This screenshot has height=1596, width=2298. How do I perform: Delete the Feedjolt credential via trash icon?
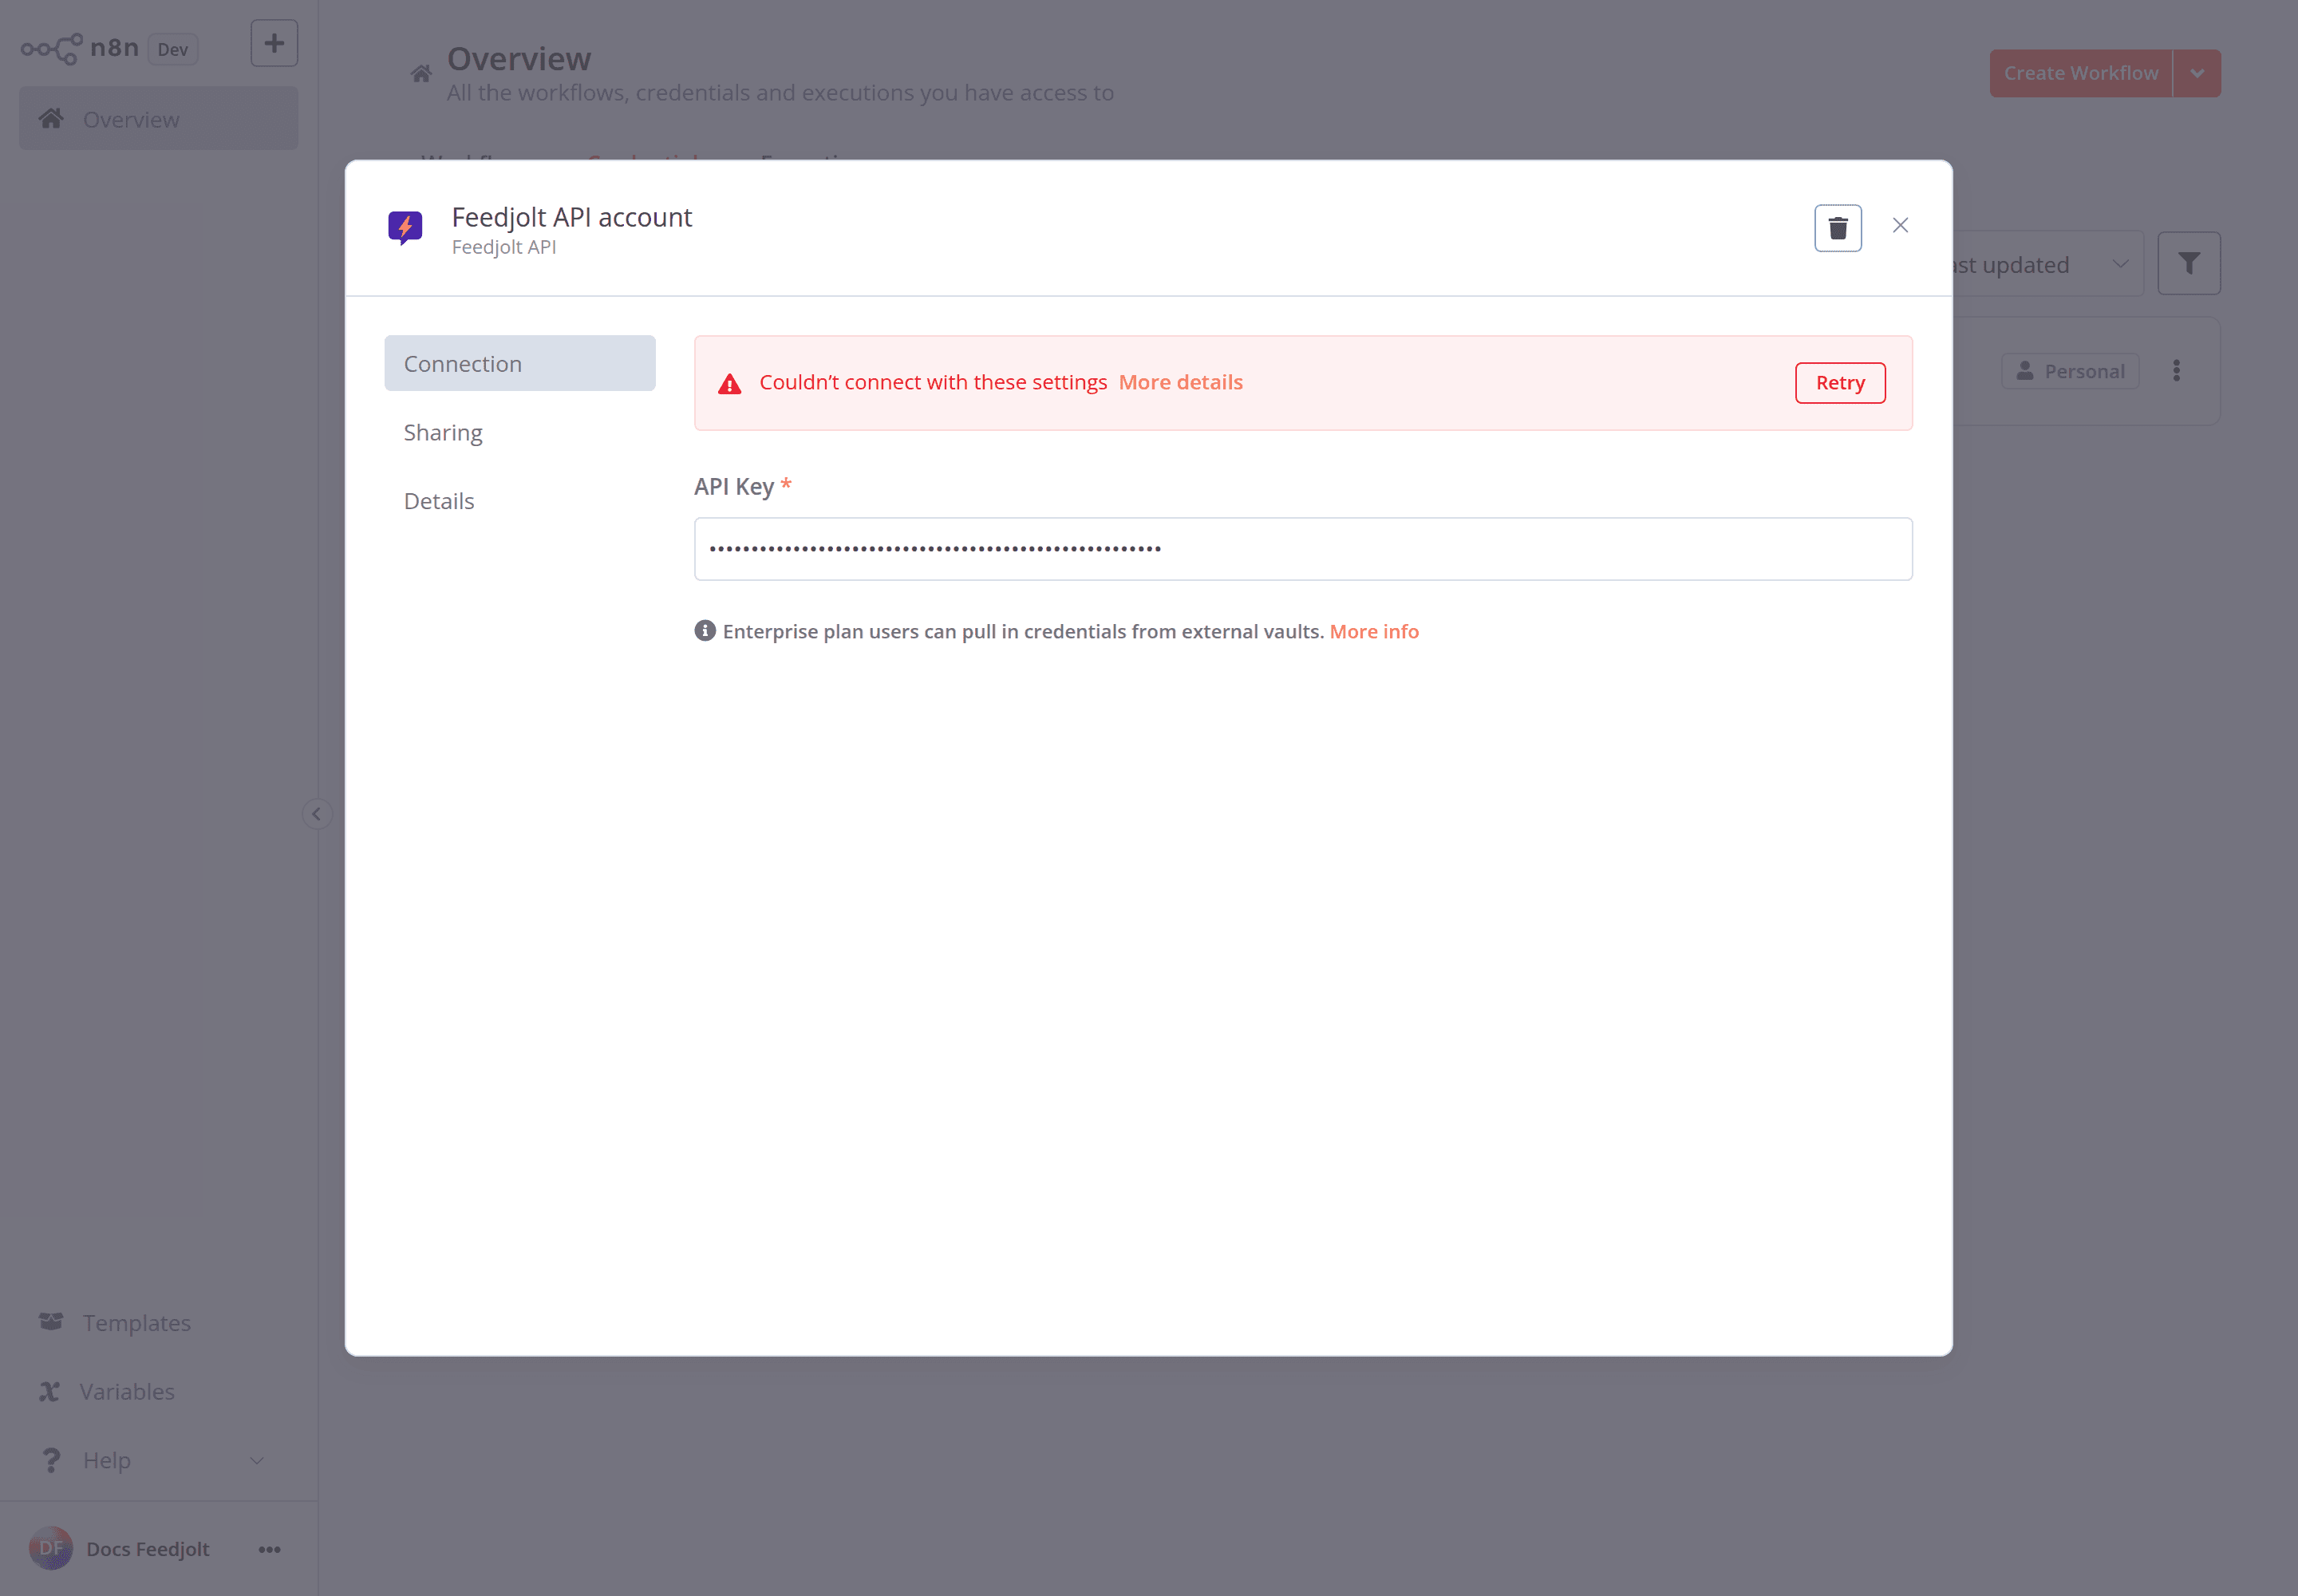tap(1837, 228)
